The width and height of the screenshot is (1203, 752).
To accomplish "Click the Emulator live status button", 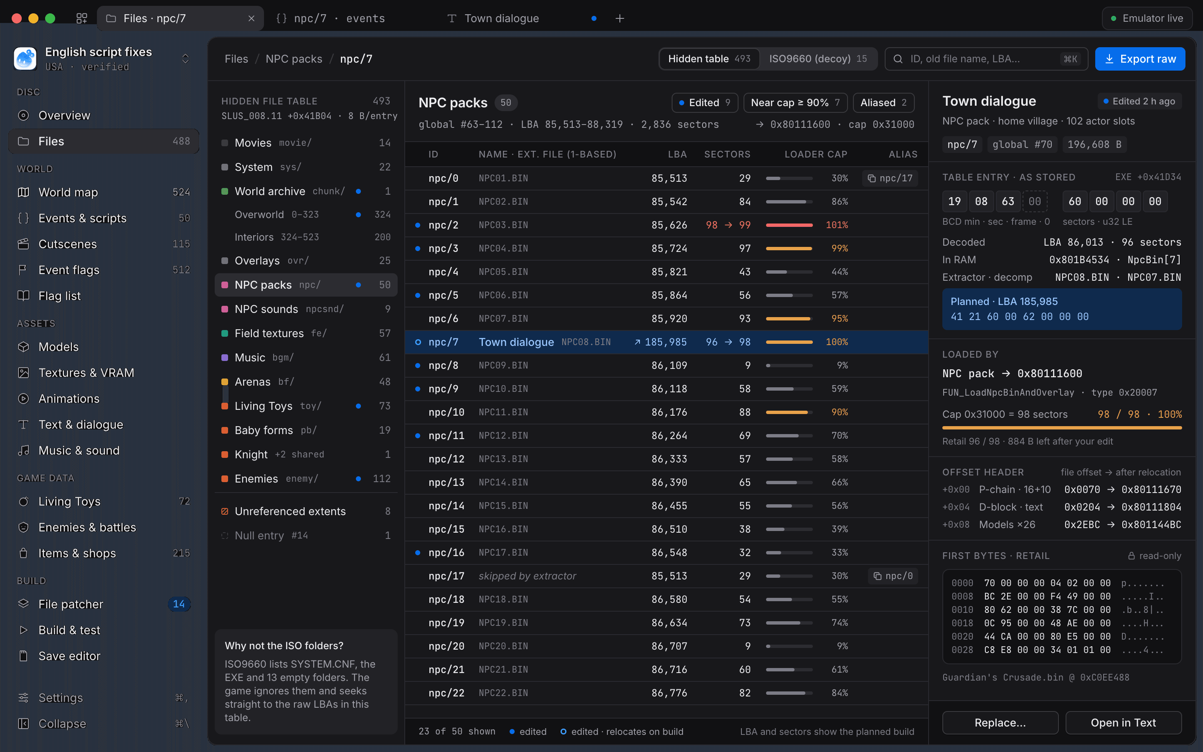I will [1147, 18].
